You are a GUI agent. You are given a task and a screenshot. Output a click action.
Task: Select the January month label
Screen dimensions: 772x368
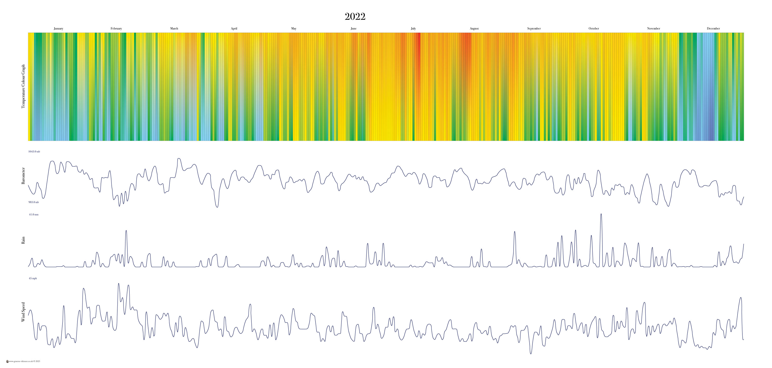[x=58, y=29]
